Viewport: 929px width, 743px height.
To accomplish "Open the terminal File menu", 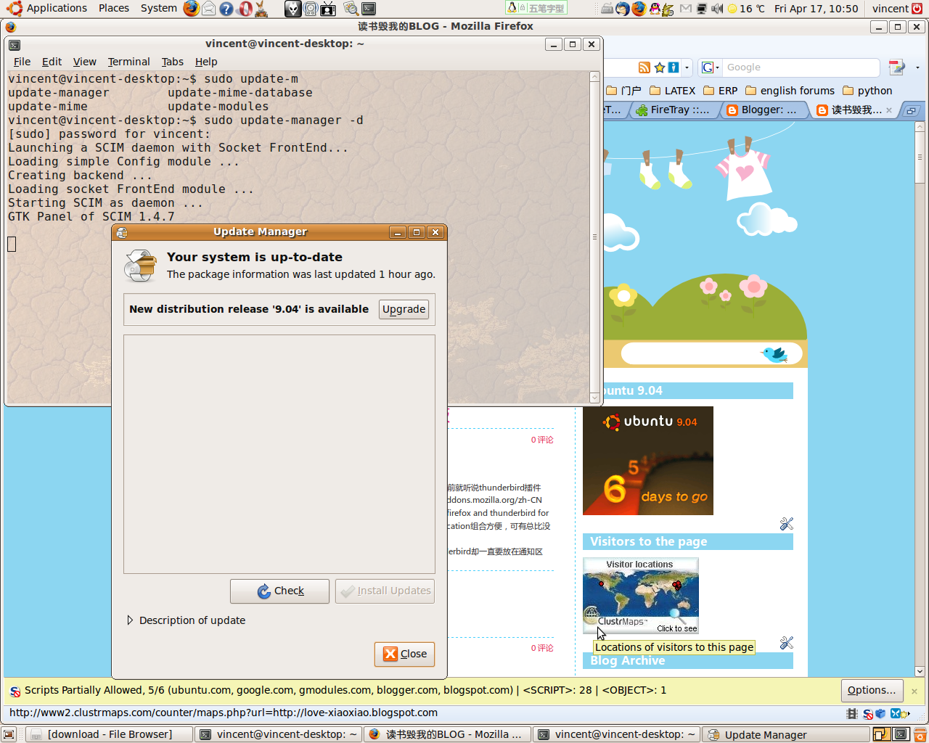I will (22, 62).
